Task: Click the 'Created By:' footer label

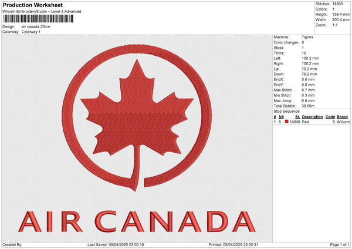Action: (12, 245)
